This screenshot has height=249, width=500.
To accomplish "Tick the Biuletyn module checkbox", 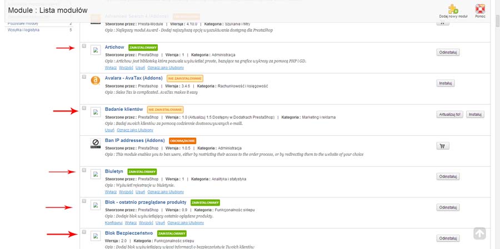I will pos(84,170).
